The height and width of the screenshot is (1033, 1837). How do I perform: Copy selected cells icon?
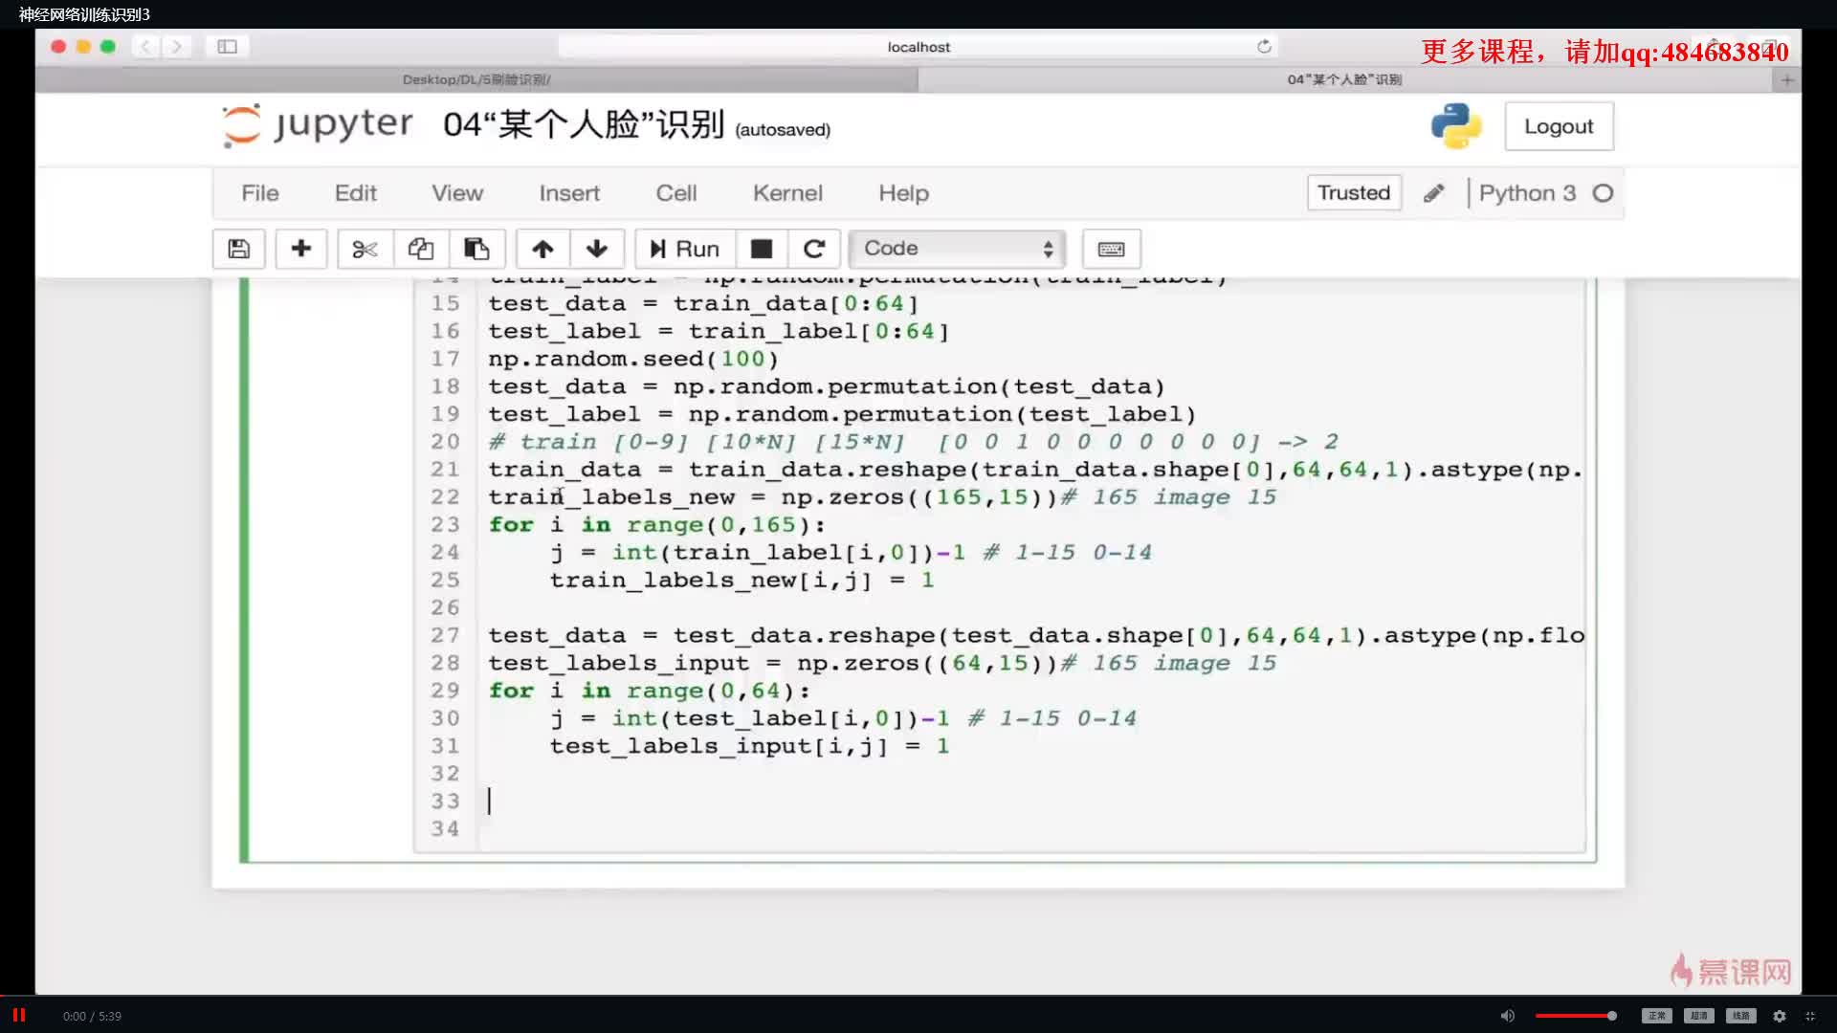[421, 249]
